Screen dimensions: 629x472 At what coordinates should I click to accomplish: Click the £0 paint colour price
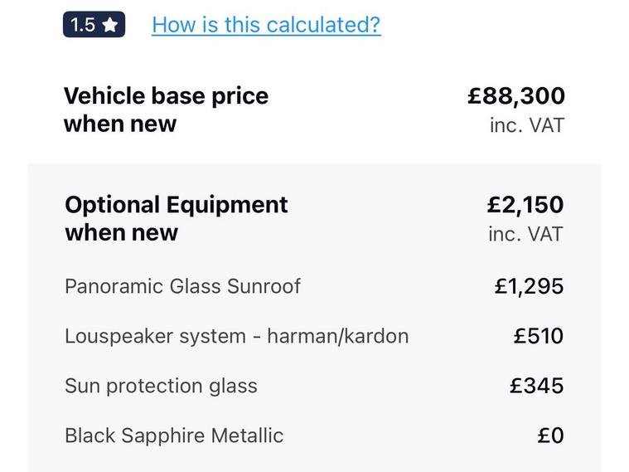point(550,436)
